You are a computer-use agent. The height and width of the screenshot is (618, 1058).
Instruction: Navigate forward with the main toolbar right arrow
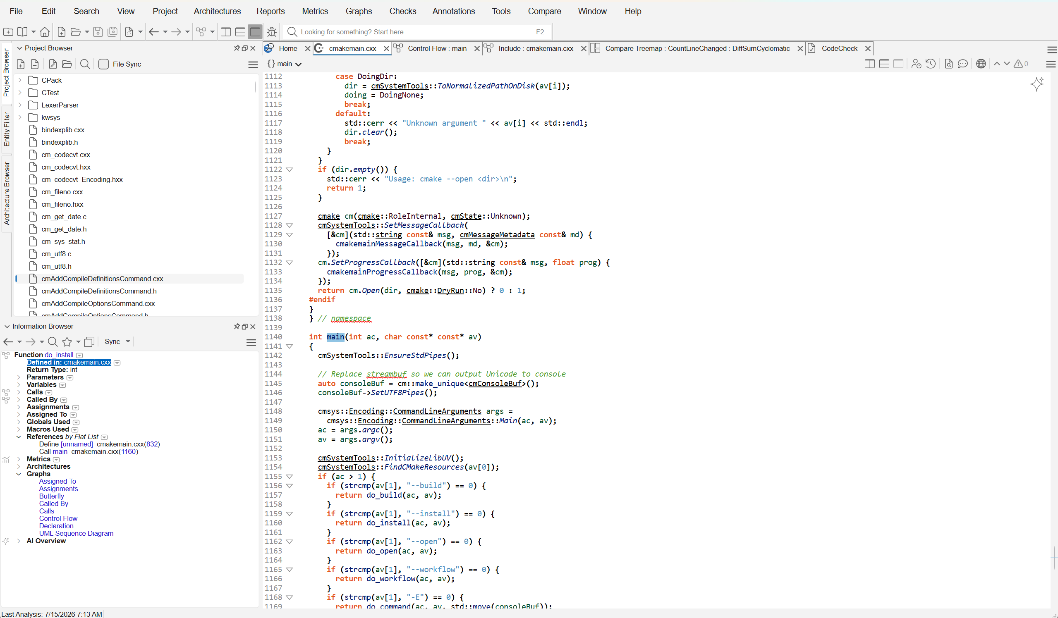point(176,32)
